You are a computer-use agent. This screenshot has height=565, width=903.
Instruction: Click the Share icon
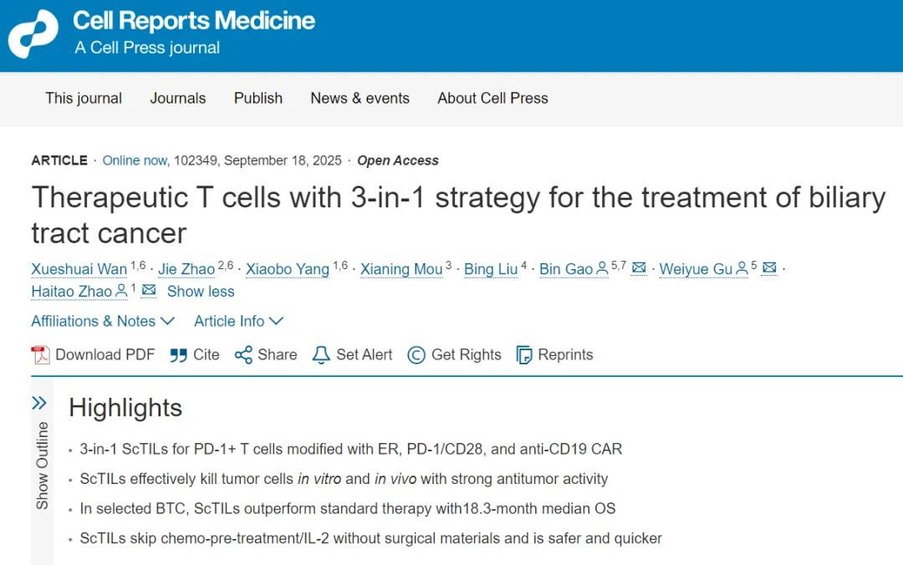[x=243, y=355]
